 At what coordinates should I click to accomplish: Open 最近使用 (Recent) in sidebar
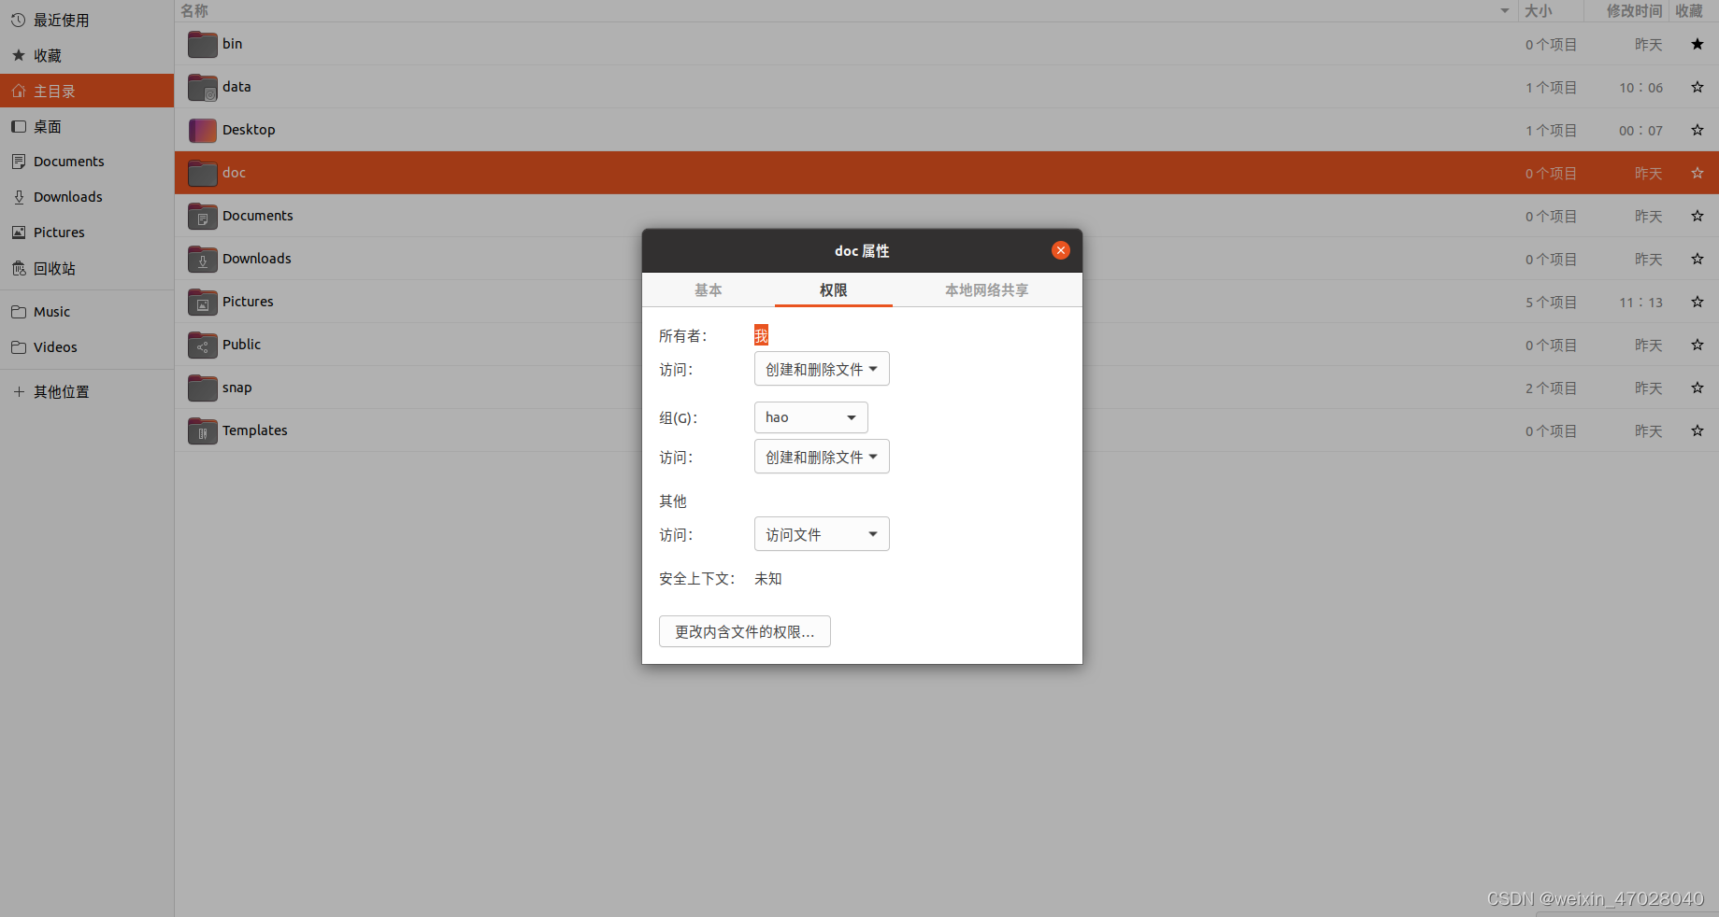pyautogui.click(x=87, y=20)
